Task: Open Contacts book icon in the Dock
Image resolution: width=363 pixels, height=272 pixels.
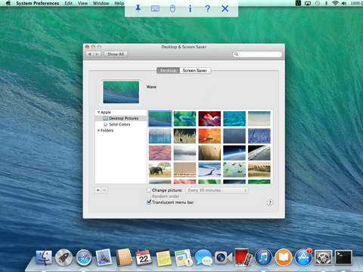Action: [x=124, y=258]
